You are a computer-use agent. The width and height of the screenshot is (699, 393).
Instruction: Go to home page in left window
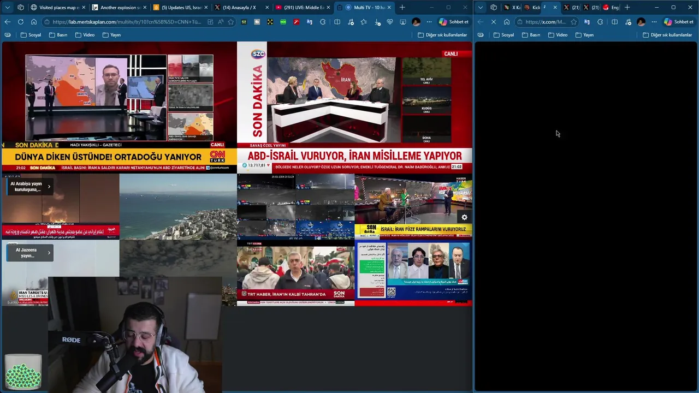tap(33, 22)
